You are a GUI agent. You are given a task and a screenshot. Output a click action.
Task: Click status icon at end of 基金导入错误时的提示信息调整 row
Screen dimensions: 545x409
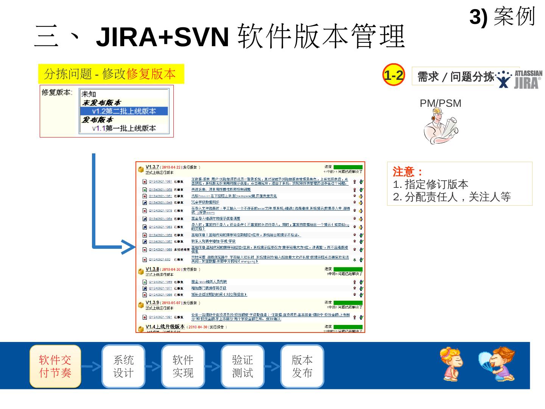click(361, 219)
